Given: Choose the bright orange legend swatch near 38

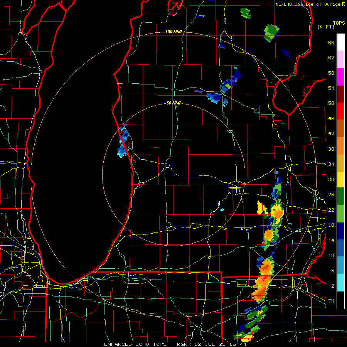Looking at the screenshot, I should coord(340,146).
